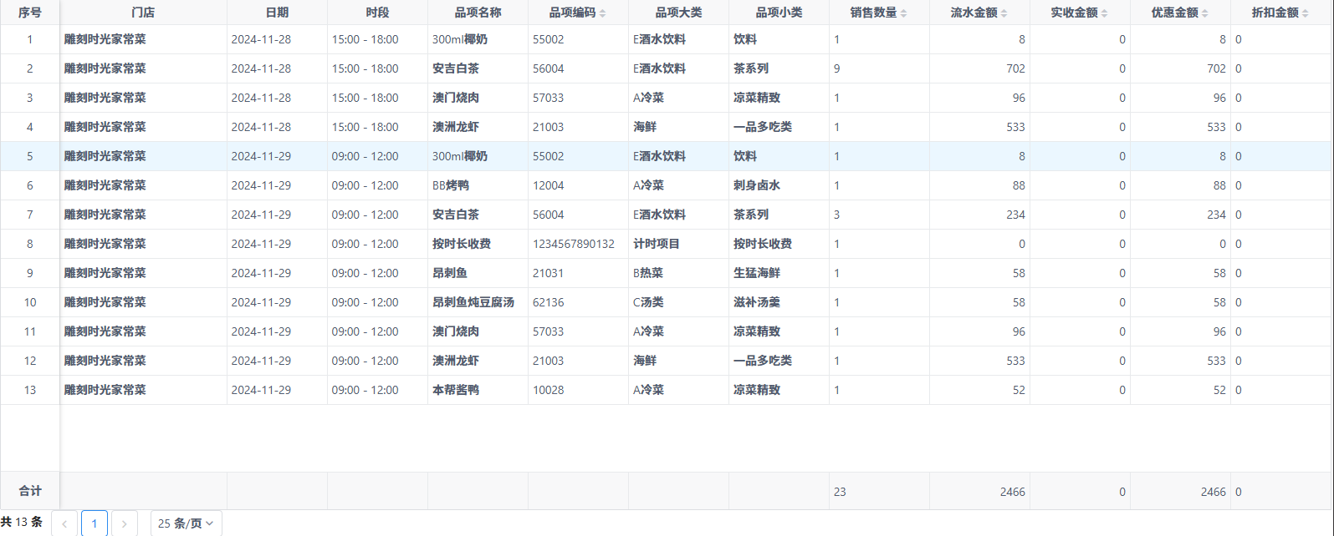Viewport: 1334px width, 536px height.
Task: Click the 门店 column header
Action: coord(143,13)
